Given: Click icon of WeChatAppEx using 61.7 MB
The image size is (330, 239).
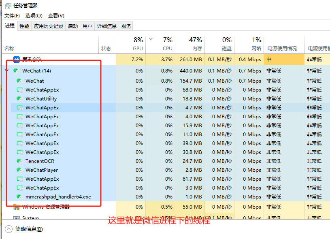Looking at the screenshot, I should (x=20, y=179).
